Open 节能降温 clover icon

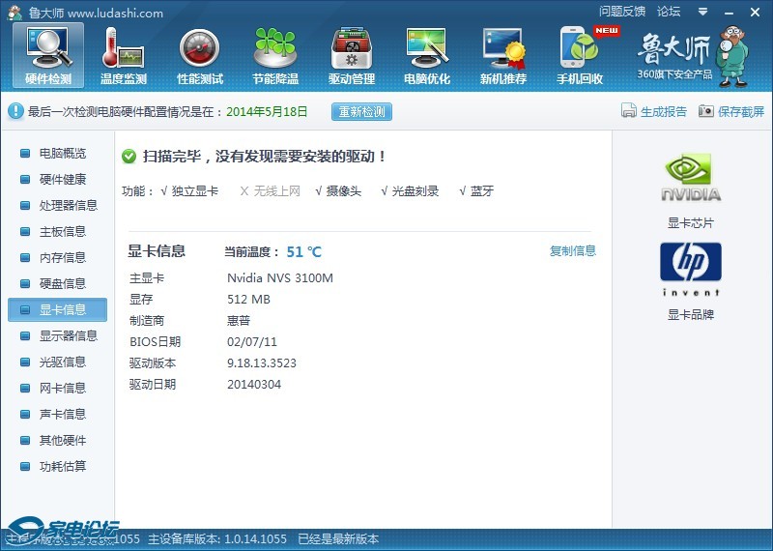pos(275,54)
